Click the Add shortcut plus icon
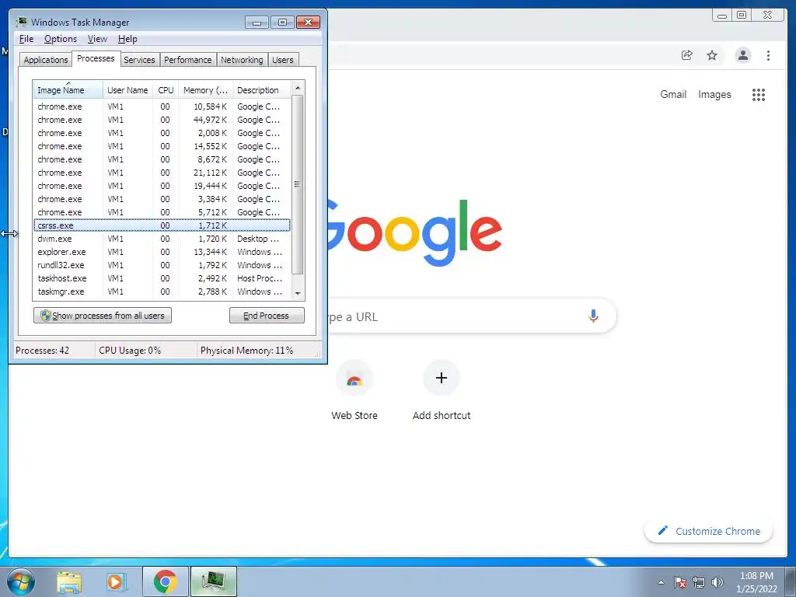 442,378
